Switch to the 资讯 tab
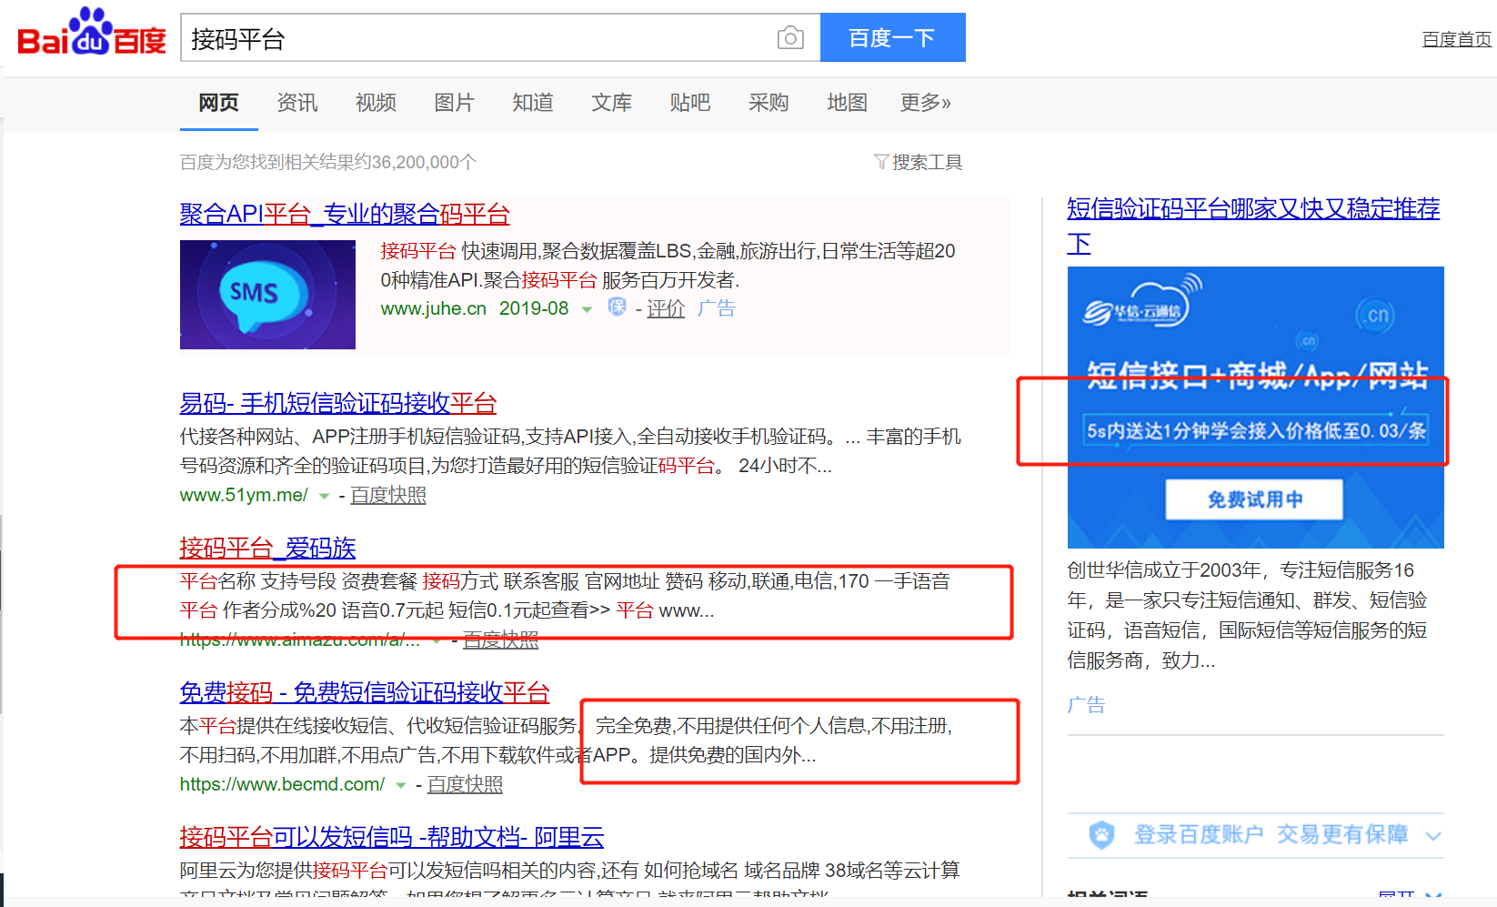Image resolution: width=1497 pixels, height=907 pixels. pos(297,103)
